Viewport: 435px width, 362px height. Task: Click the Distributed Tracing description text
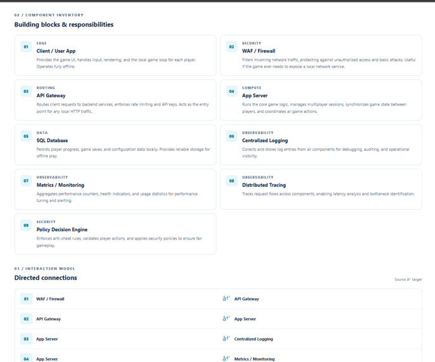[x=329, y=194]
